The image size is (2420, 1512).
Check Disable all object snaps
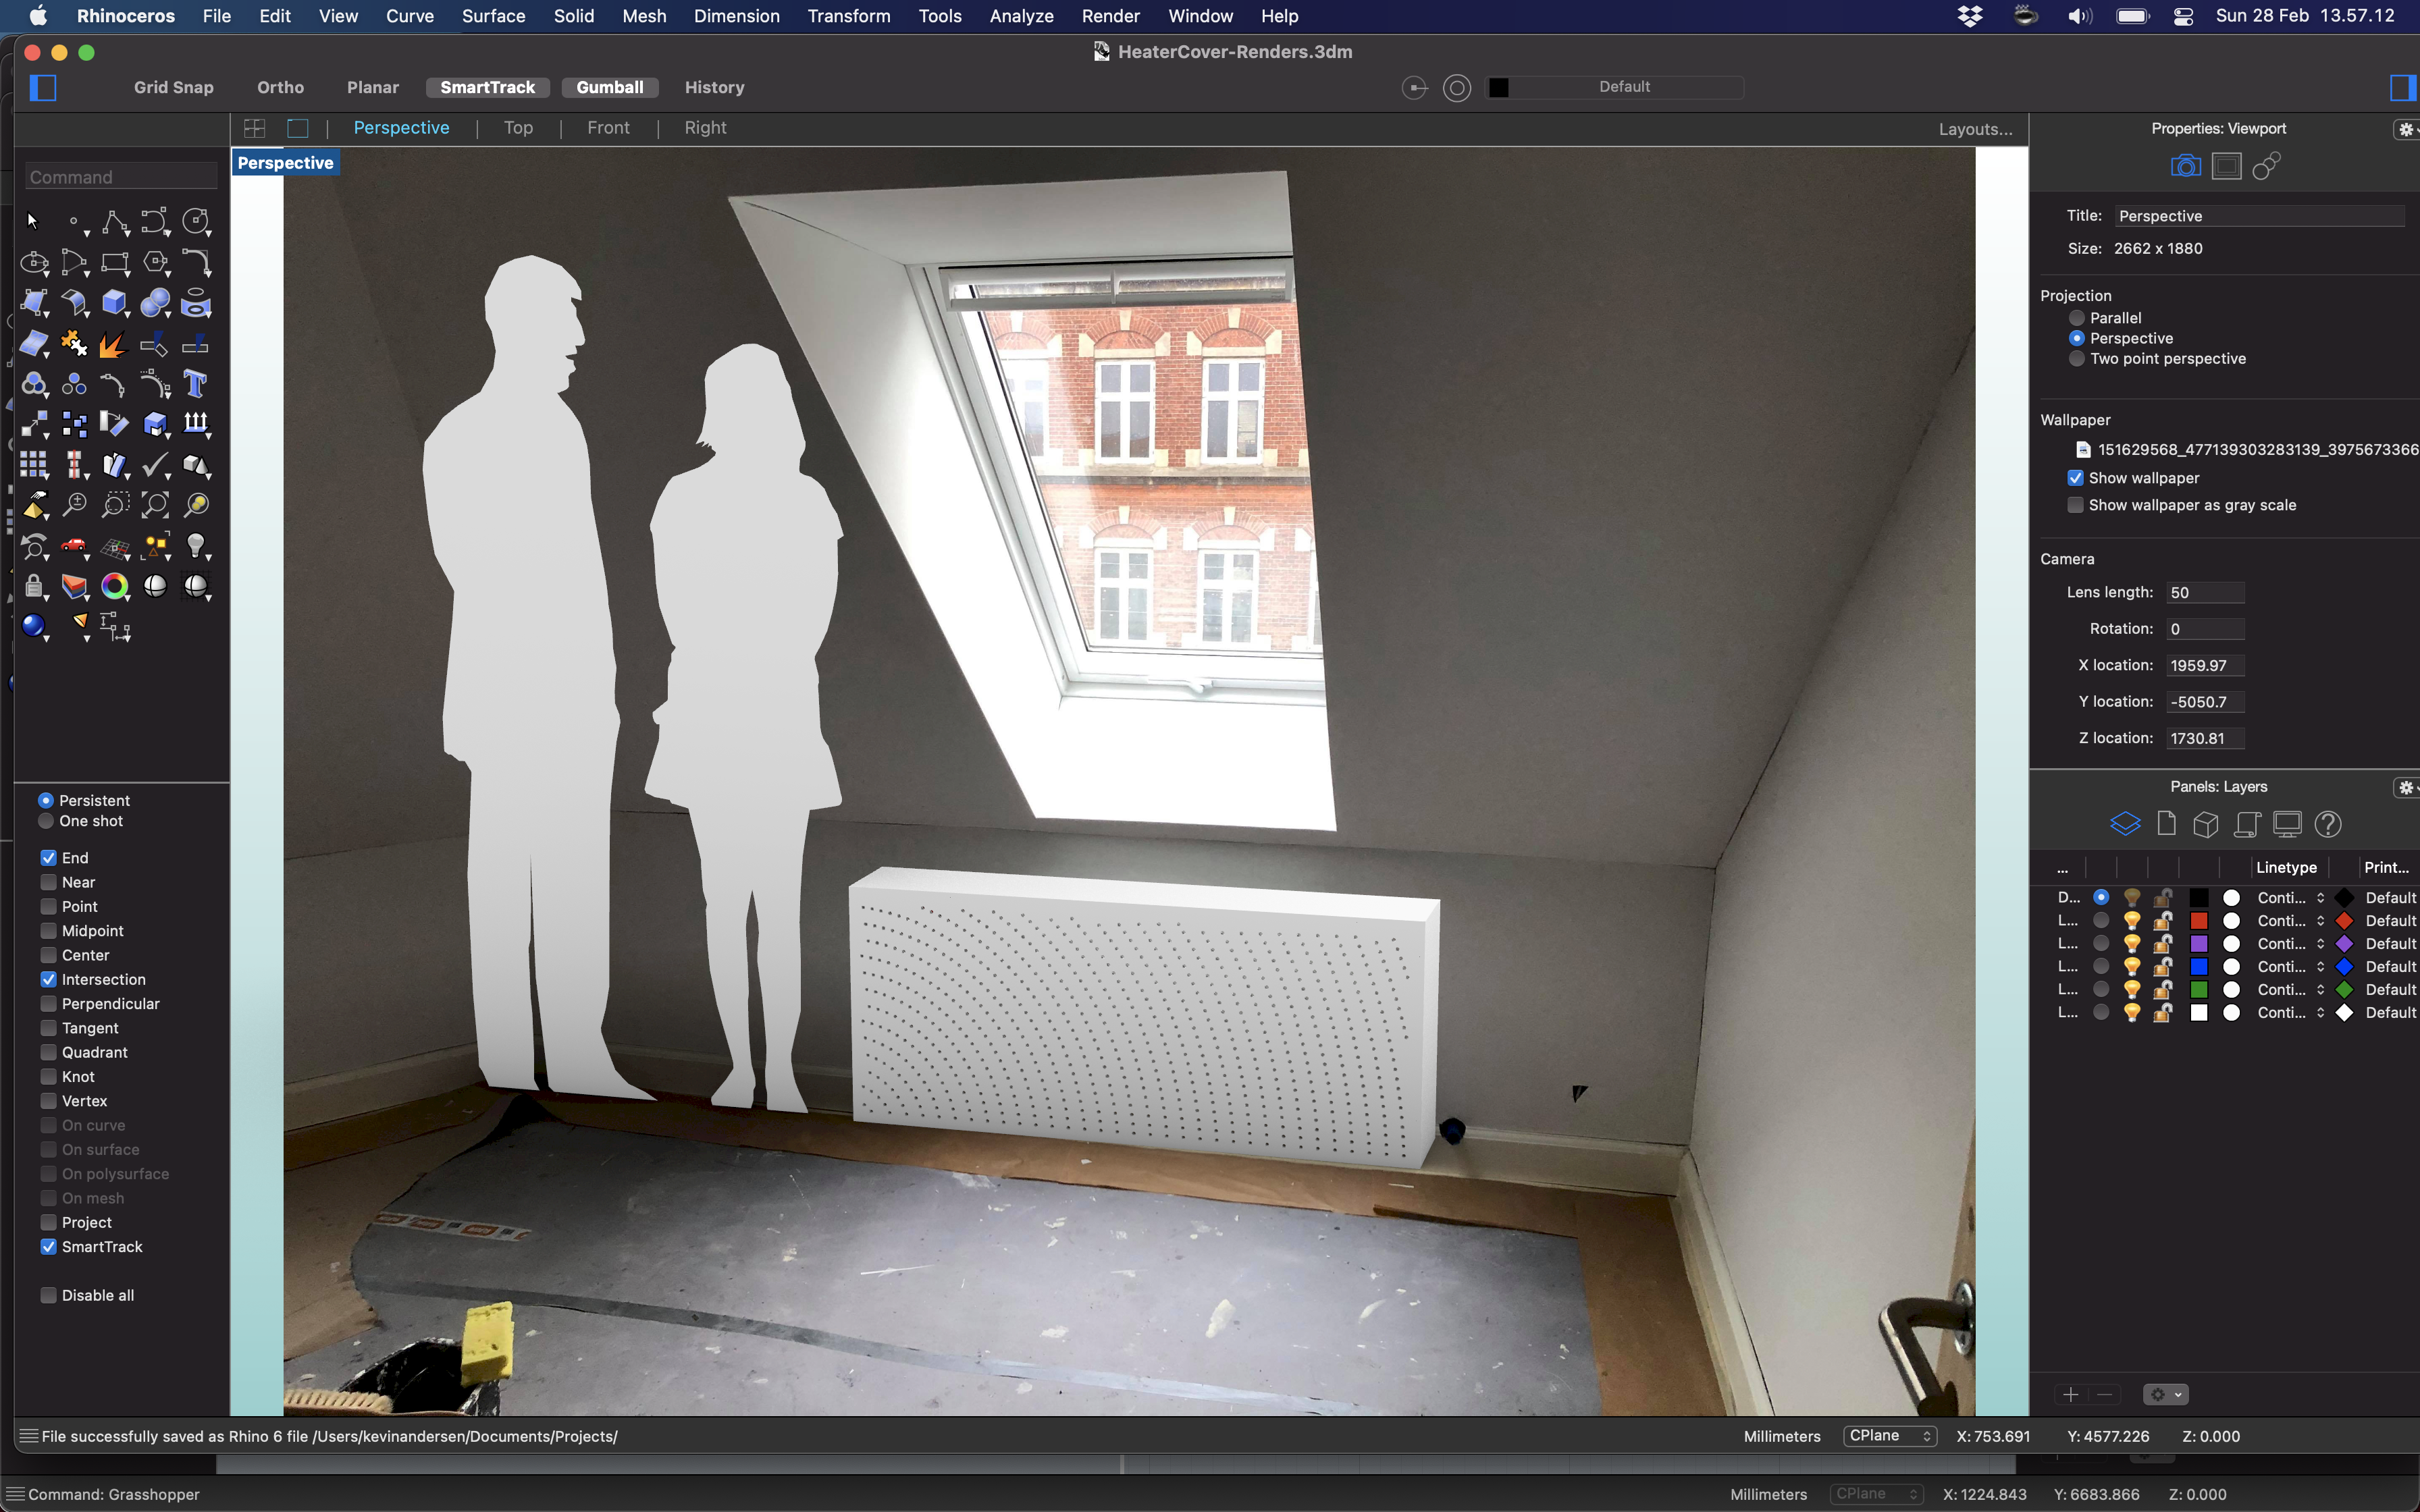pyautogui.click(x=48, y=1296)
